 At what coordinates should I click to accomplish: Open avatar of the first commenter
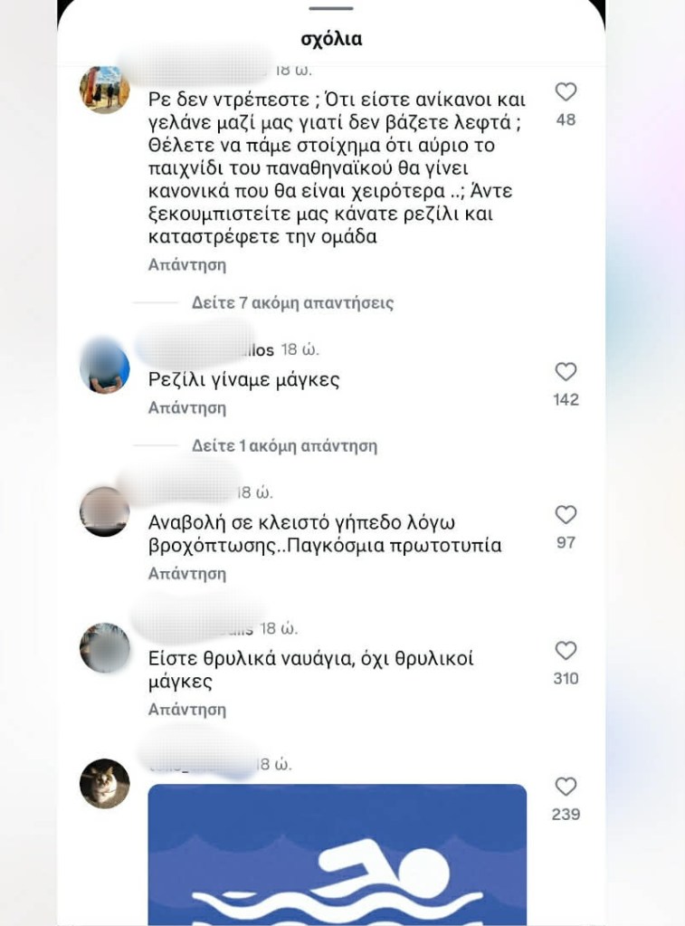[x=105, y=90]
